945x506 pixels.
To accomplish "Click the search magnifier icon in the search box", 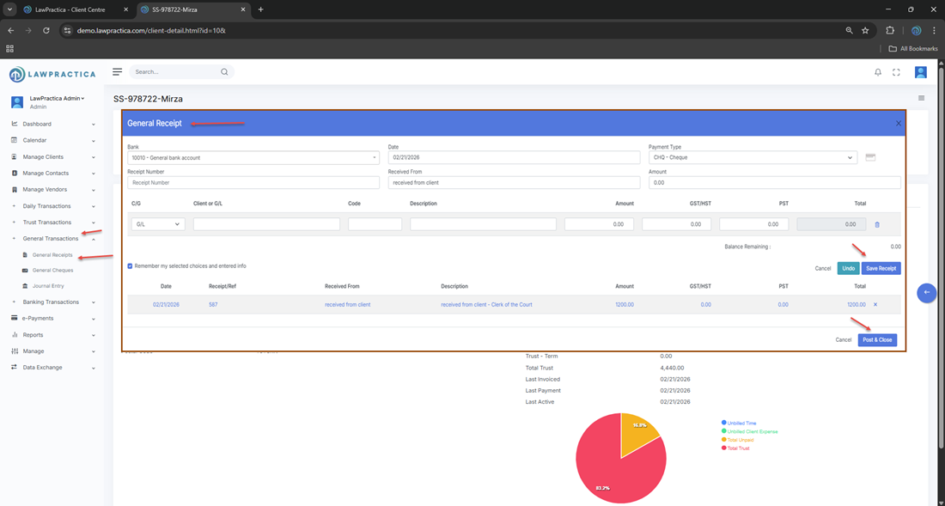I will coord(224,72).
